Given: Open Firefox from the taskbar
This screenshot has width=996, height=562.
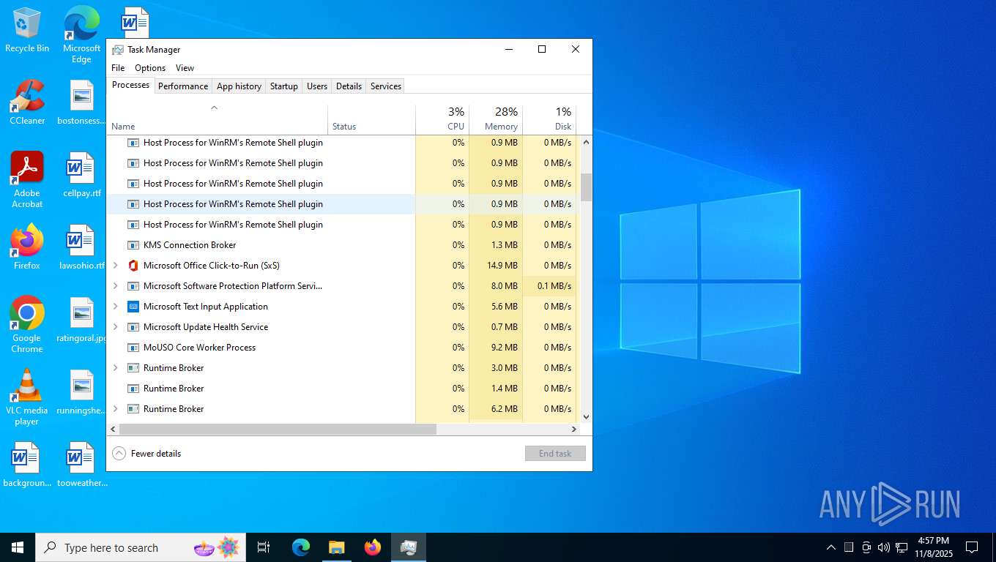Looking at the screenshot, I should (373, 547).
